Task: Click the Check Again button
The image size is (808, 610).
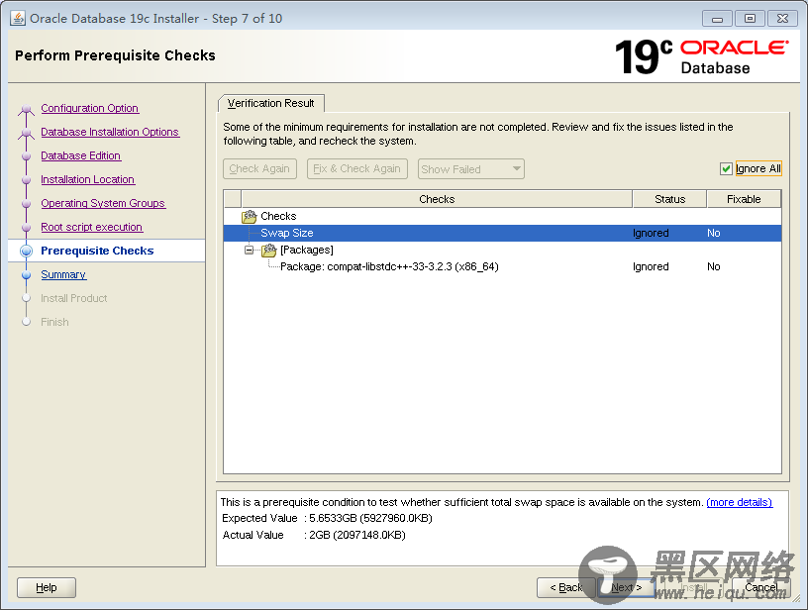Action: click(x=259, y=168)
